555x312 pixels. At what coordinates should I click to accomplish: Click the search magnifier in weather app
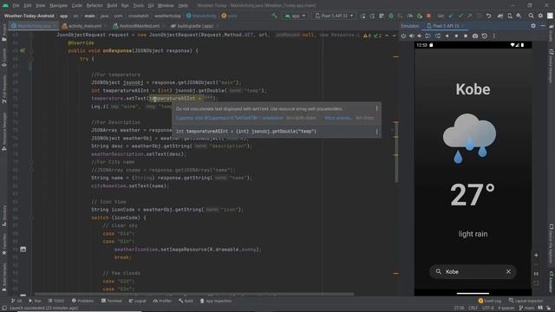438,271
